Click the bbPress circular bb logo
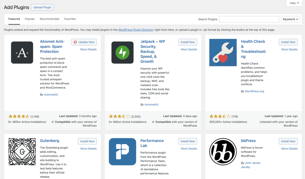Image resolution: width=305 pixels, height=179 pixels. coord(223,152)
